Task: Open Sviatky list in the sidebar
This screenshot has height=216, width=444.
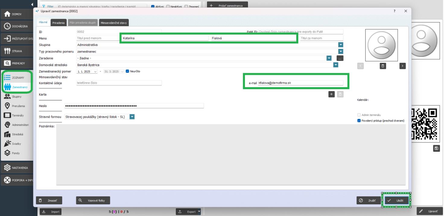Action: tap(16, 144)
